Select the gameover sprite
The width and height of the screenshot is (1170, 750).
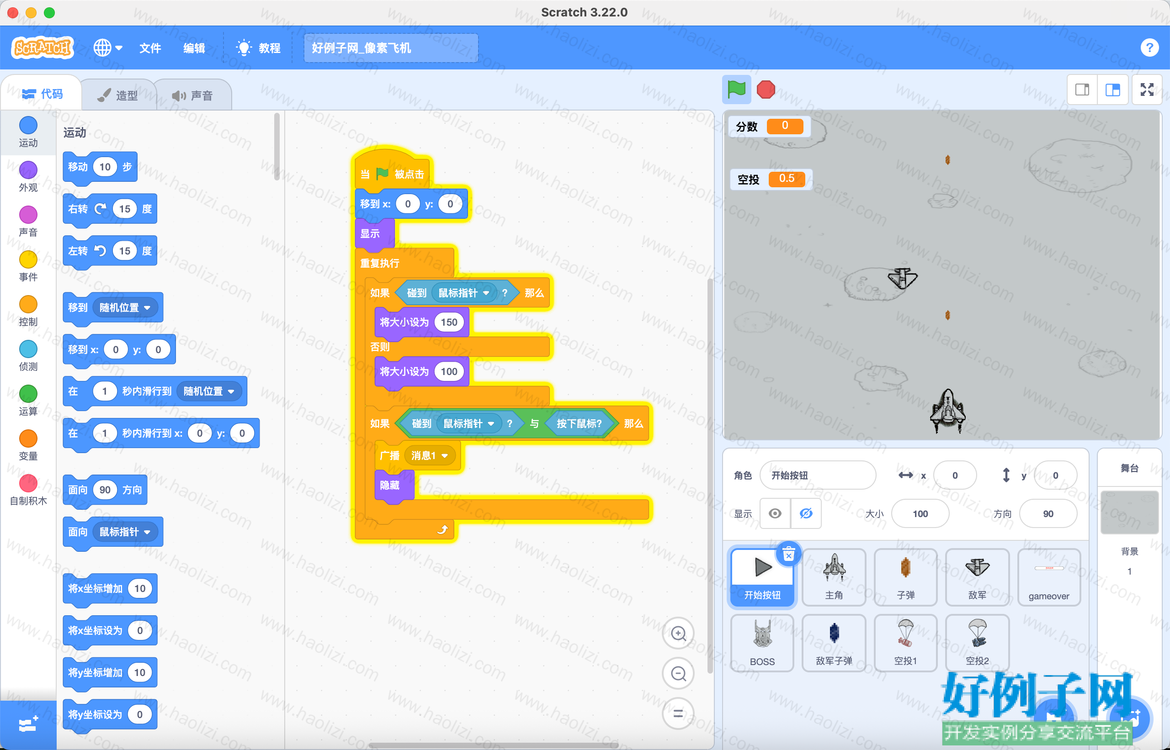coord(1049,577)
